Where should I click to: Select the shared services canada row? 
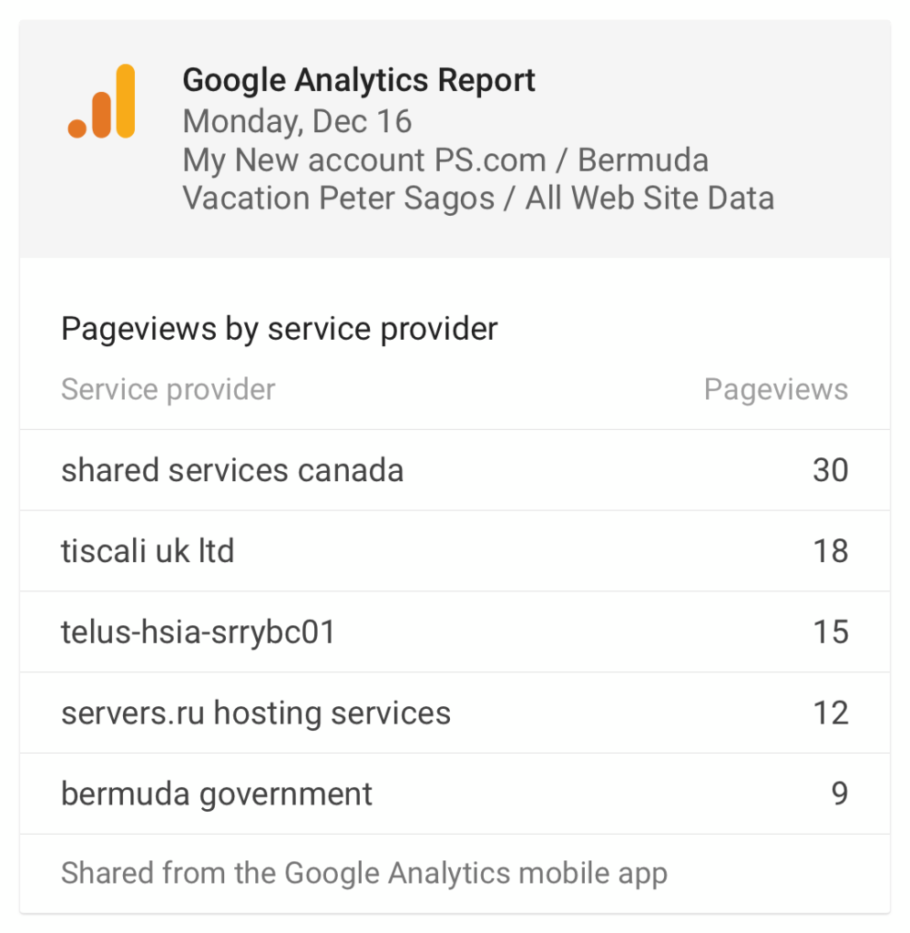tap(455, 470)
